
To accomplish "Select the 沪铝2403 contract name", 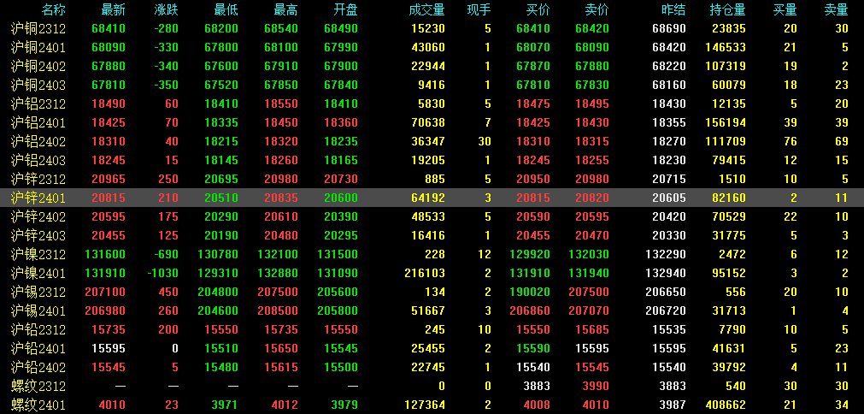I will tap(38, 161).
